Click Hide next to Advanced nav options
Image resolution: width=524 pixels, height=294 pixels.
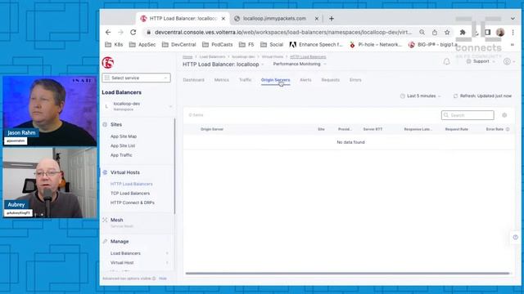pyautogui.click(x=162, y=278)
